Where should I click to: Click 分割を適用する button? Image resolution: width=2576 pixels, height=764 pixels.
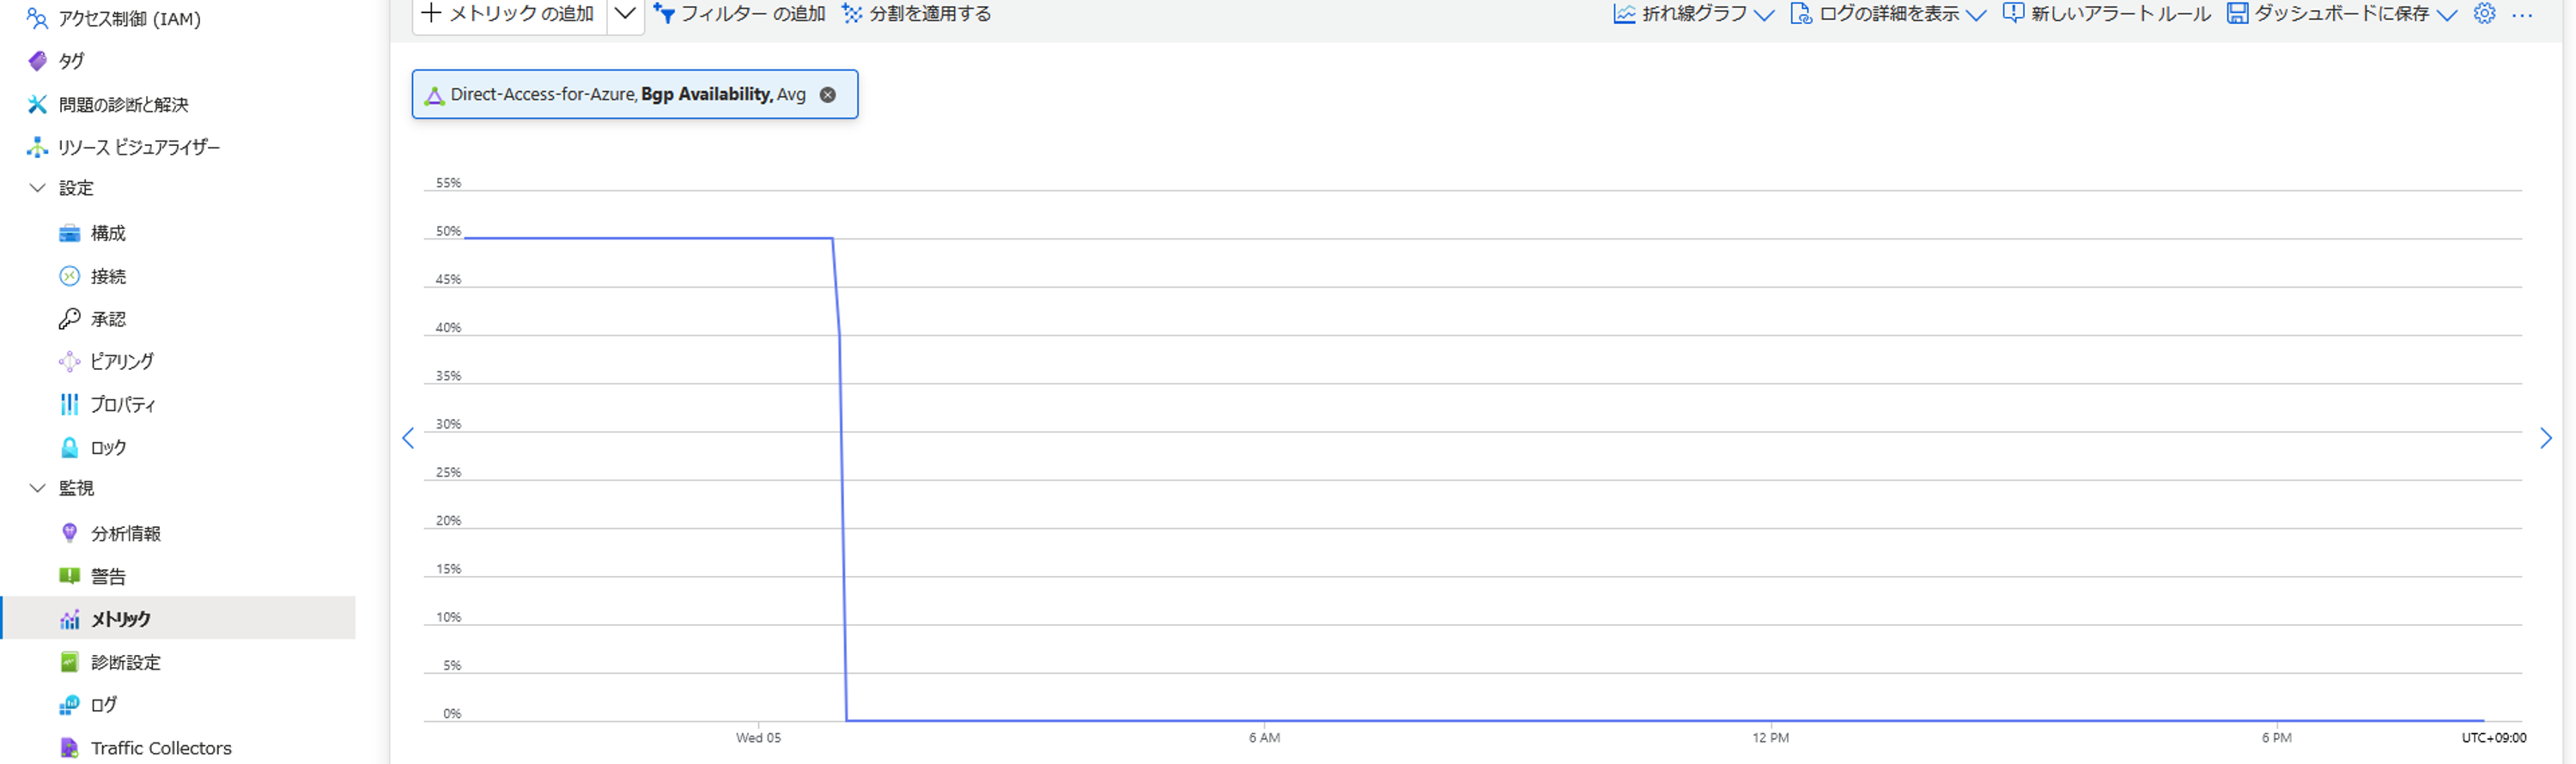coord(917,14)
